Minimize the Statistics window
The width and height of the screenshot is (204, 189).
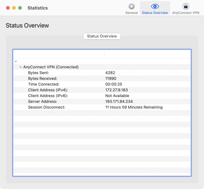coord(14,8)
